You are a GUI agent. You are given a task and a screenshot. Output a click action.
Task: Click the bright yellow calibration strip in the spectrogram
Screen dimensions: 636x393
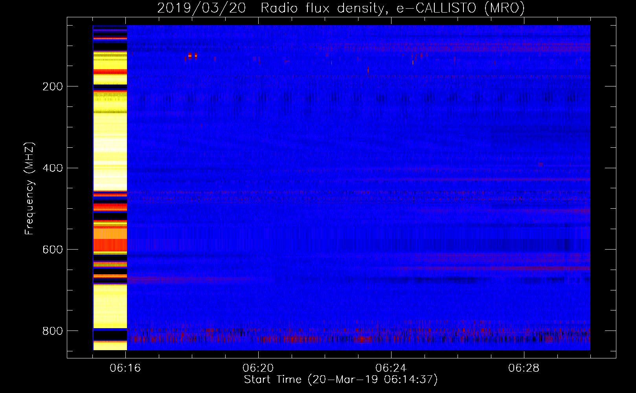pos(110,187)
